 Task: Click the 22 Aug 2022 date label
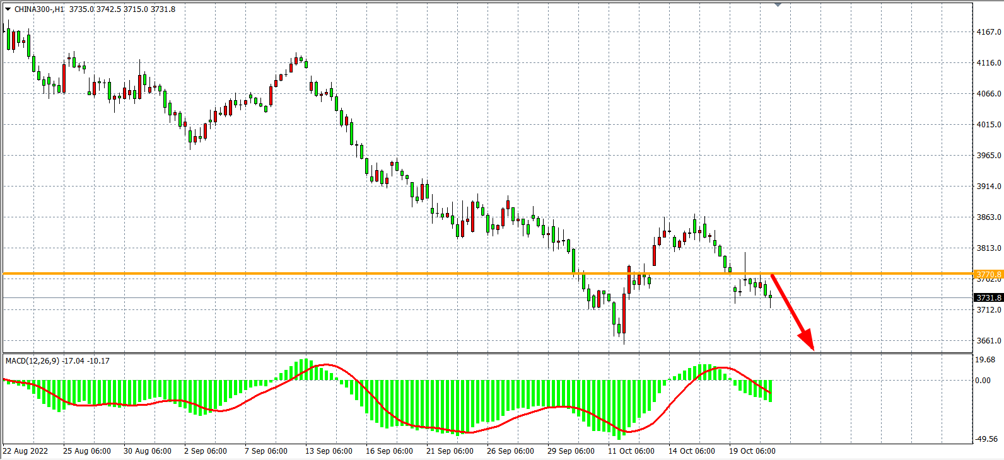point(25,451)
